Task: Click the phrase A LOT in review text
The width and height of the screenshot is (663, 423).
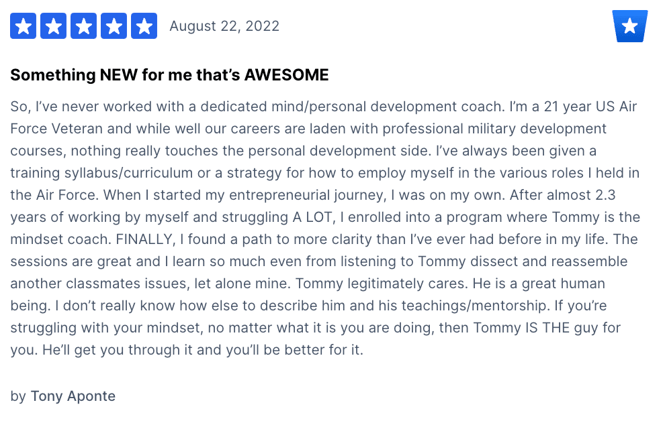Action: [312, 217]
